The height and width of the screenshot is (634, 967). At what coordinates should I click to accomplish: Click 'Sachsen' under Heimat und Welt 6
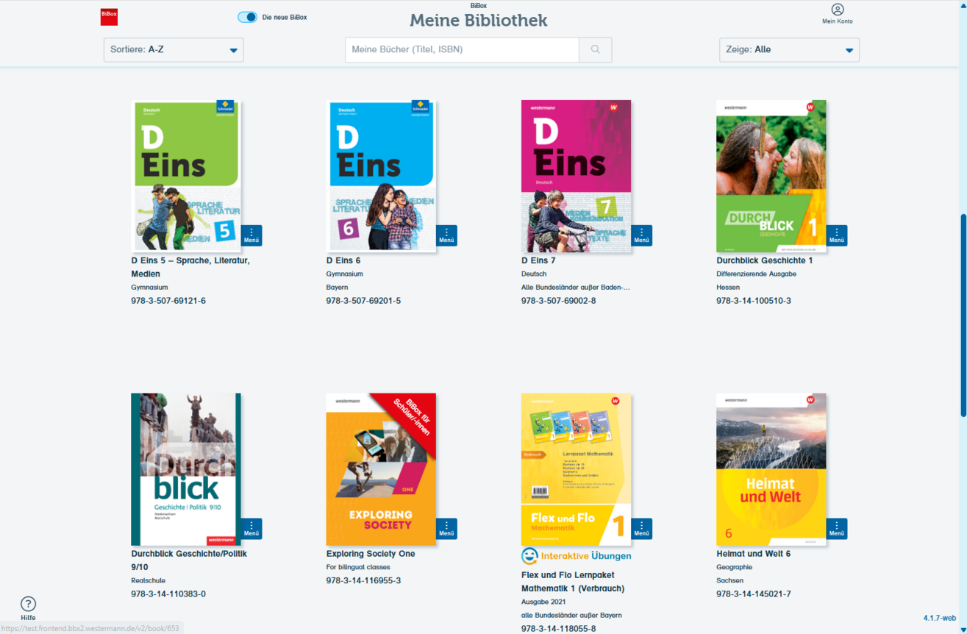click(x=730, y=581)
